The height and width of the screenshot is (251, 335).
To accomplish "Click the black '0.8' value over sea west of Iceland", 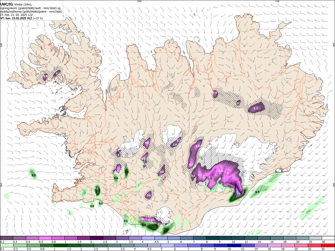I will (x=33, y=175).
